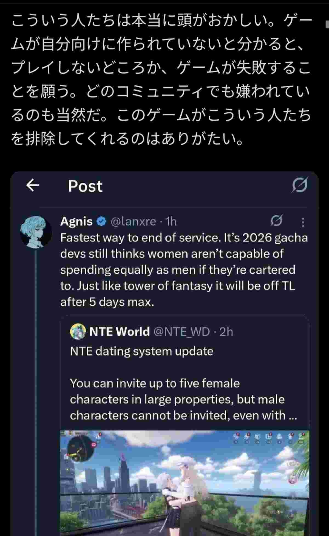This screenshot has width=329, height=536.
Task: Click the Post header title
Action: (x=85, y=186)
